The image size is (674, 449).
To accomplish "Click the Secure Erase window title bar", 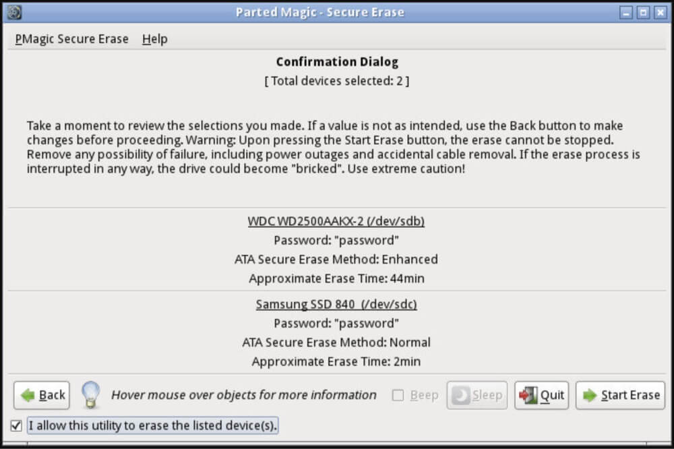I will [x=319, y=11].
